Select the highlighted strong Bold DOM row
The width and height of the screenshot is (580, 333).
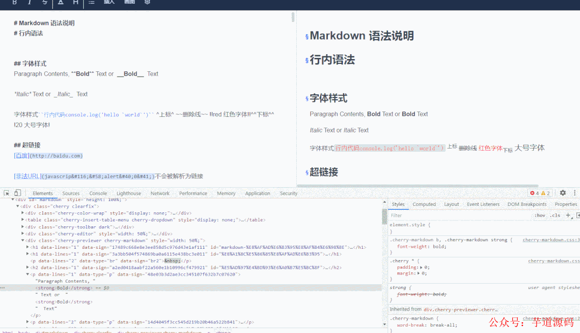190,287
